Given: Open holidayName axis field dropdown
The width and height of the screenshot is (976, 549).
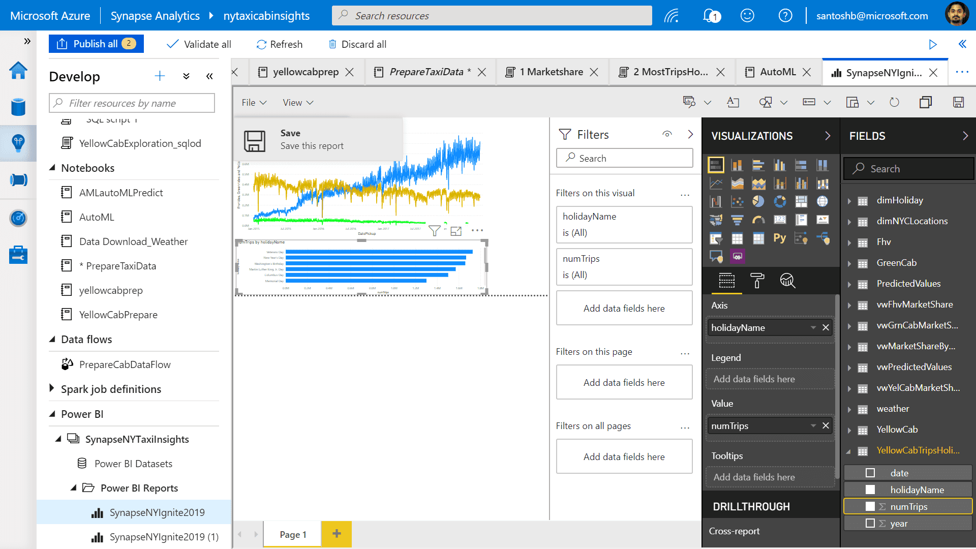Looking at the screenshot, I should click(x=813, y=328).
